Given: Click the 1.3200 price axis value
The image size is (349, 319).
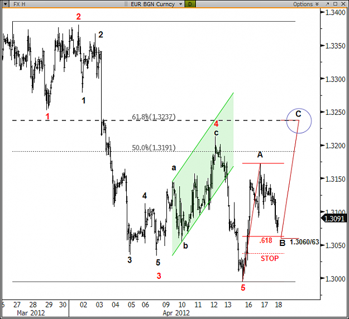Looking at the screenshot, I should [x=335, y=146].
